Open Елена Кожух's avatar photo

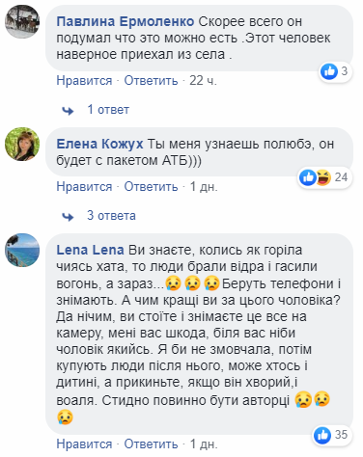click(22, 144)
